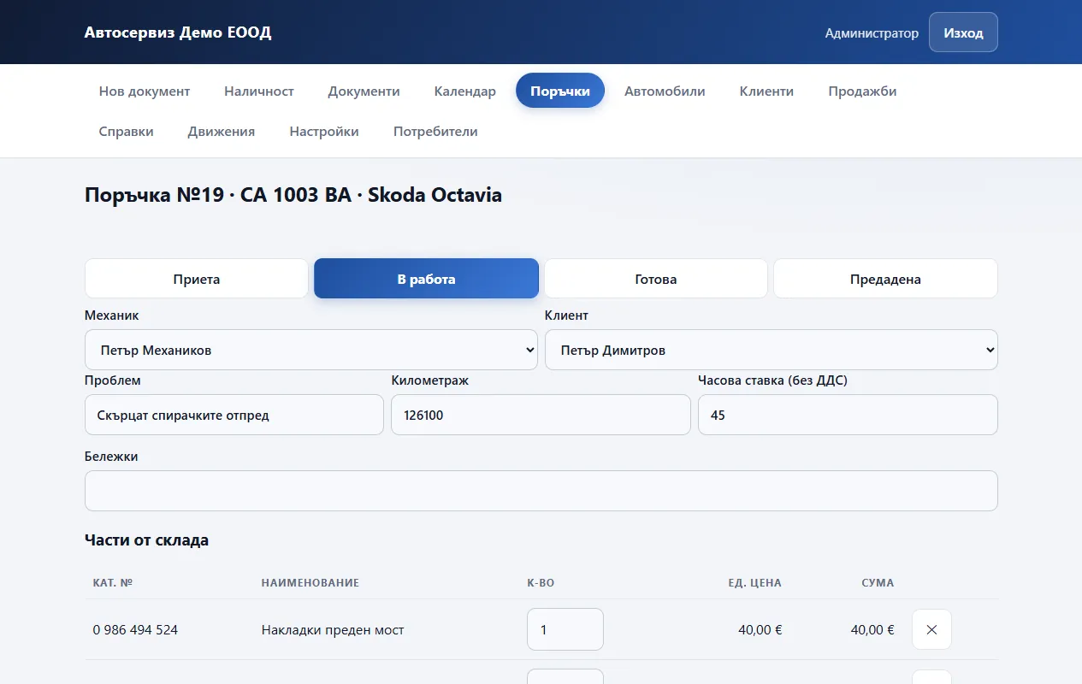The image size is (1082, 684).
Task: Click the Части от склада section heading
Action: click(146, 540)
